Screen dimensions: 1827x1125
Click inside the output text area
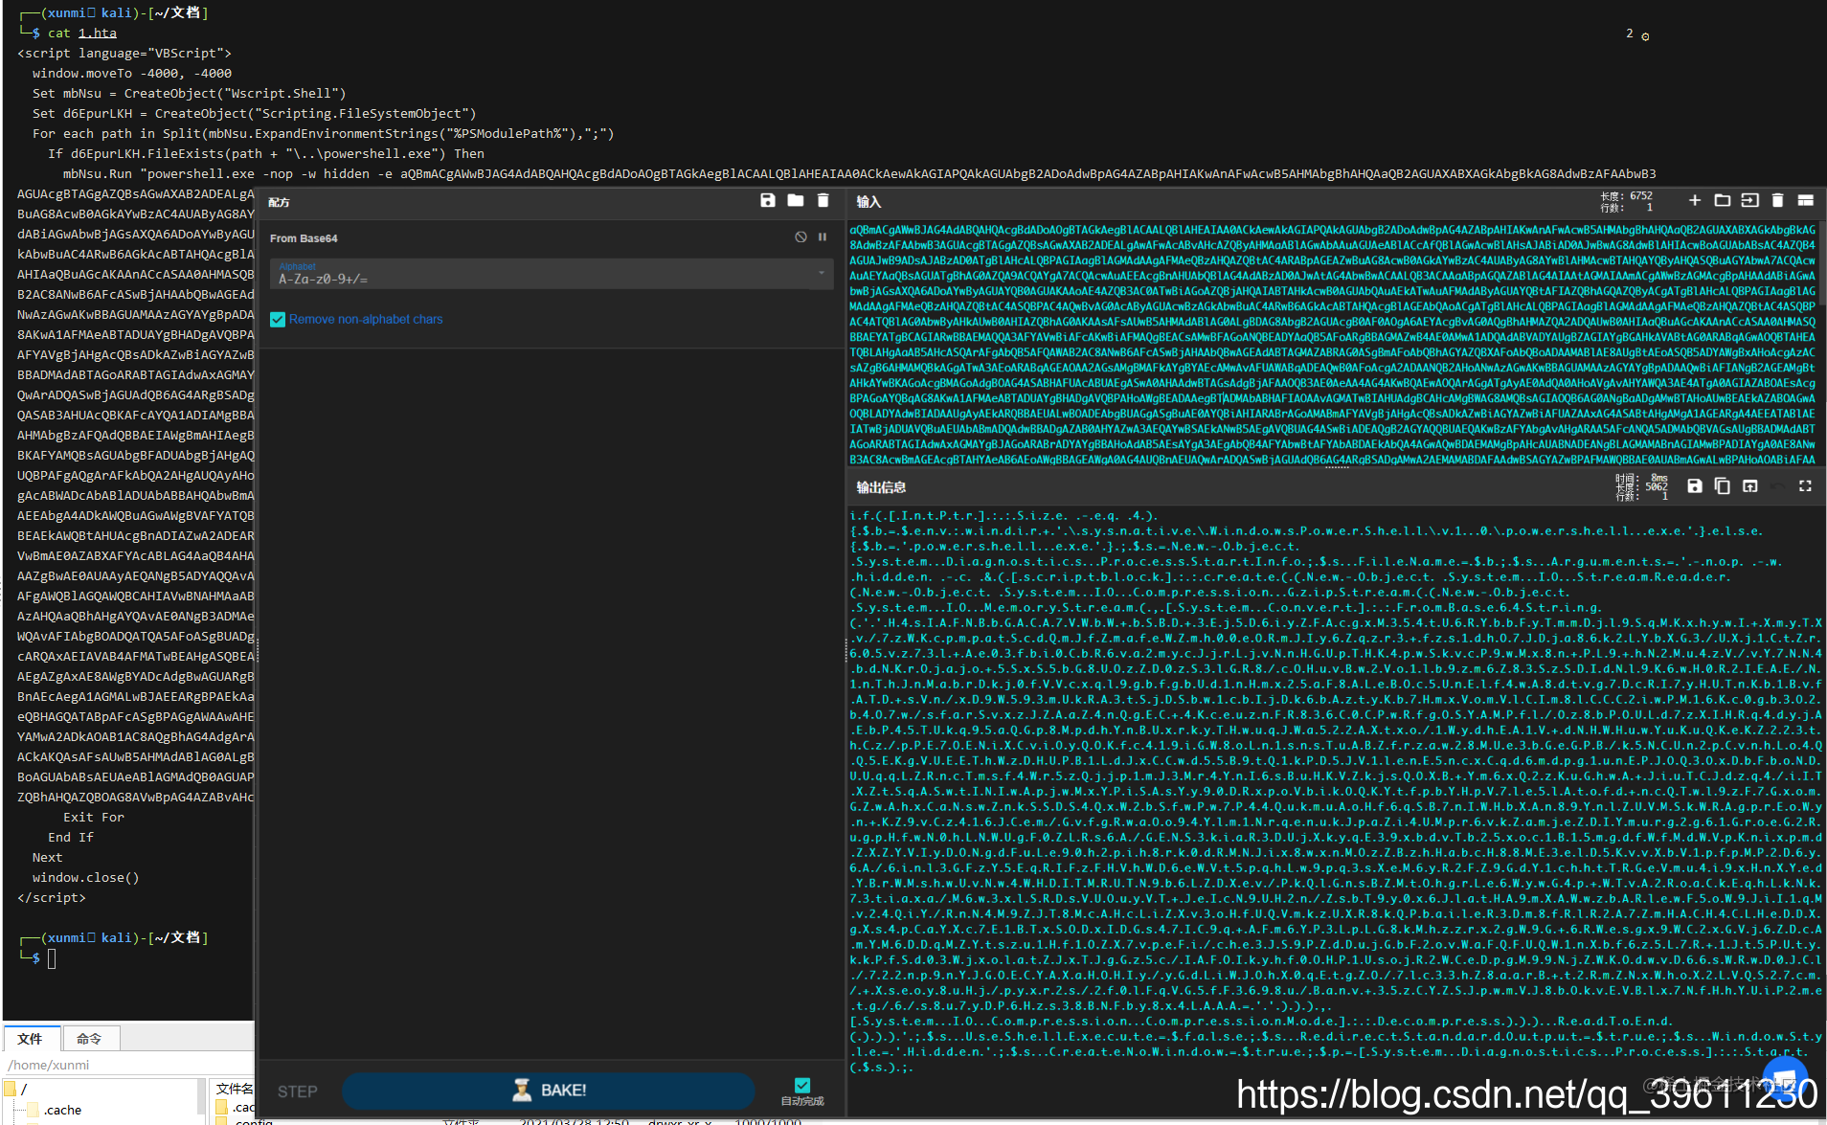tap(1336, 792)
